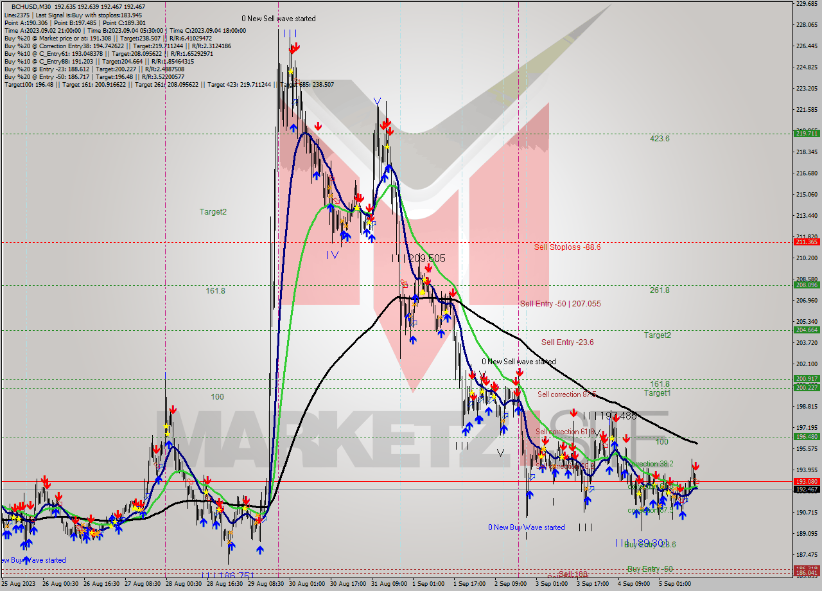
Task: Click 206.960 on the price axis
Action: coord(807,301)
